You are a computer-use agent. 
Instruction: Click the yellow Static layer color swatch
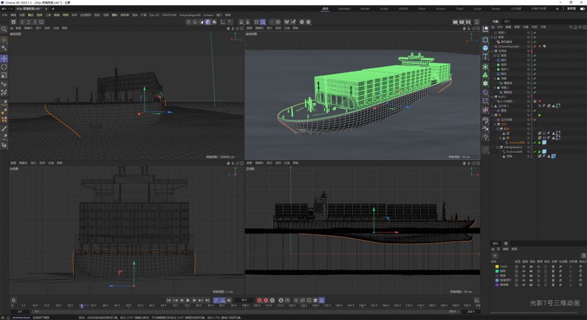[x=497, y=267]
